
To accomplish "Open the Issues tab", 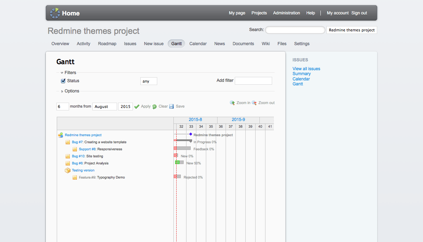I will 130,44.
